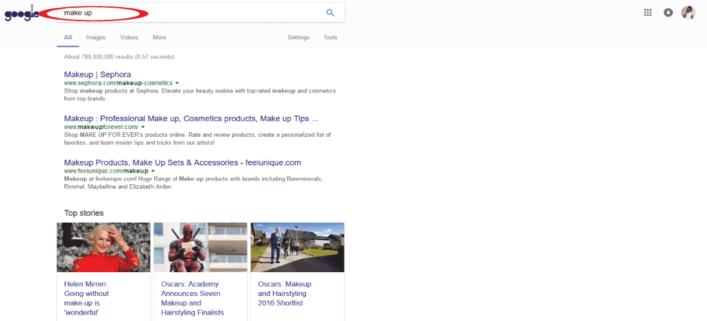Viewport: 707px width, 321px height.
Task: Expand the arrow next to the feelunique.com URL
Action: tap(153, 171)
